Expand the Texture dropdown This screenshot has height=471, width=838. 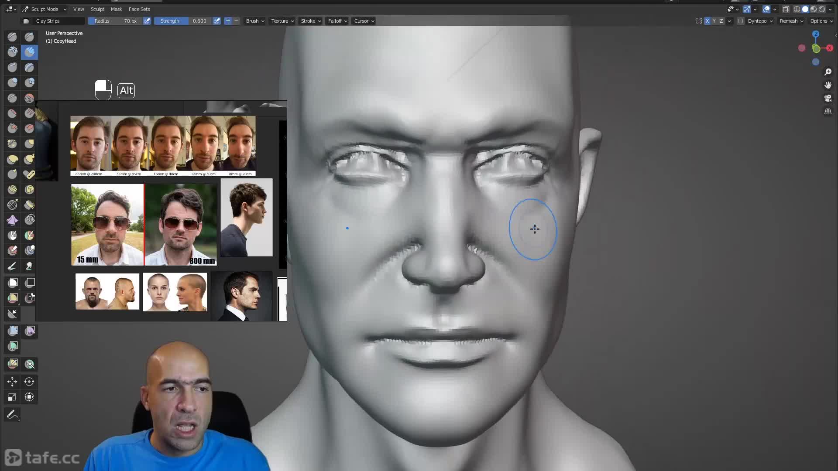point(282,21)
